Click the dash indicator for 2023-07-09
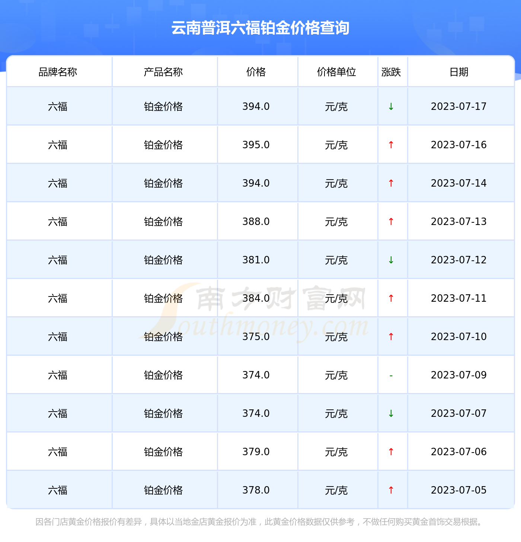 391,375
